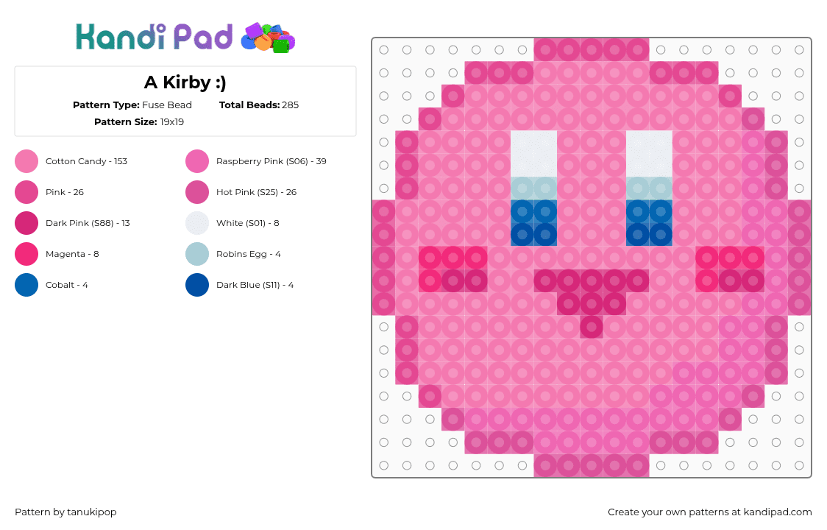Screen dimensions: 827x530
Task: Click 'Cotton Candy - 153' label
Action: (87, 161)
